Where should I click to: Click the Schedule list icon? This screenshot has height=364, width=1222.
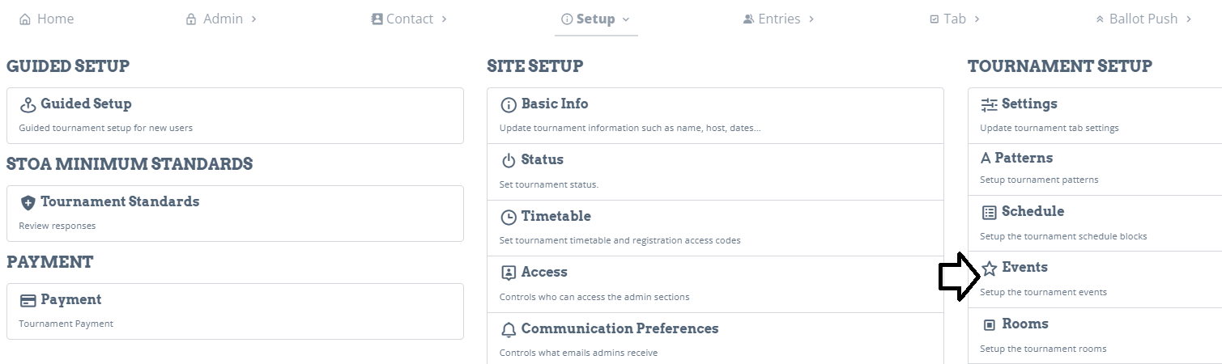coord(989,212)
